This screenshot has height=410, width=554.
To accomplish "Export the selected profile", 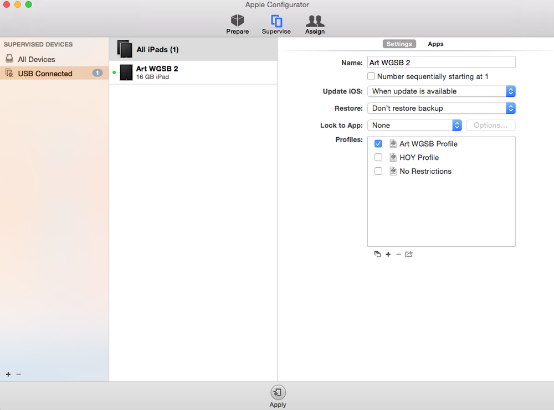I will pyautogui.click(x=409, y=254).
